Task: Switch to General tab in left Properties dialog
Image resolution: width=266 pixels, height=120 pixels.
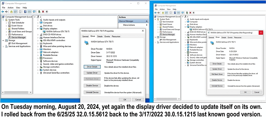Action: pyautogui.click(x=85, y=36)
